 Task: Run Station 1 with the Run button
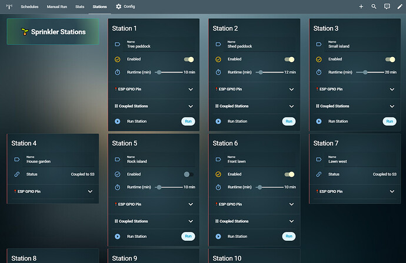(x=188, y=121)
